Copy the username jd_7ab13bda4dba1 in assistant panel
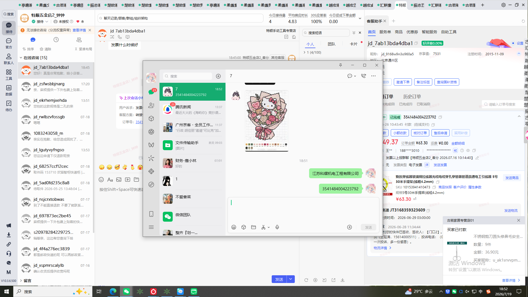The image size is (528, 297). tap(416, 43)
